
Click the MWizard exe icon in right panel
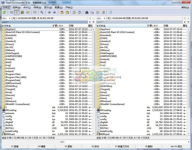[x=98, y=134]
